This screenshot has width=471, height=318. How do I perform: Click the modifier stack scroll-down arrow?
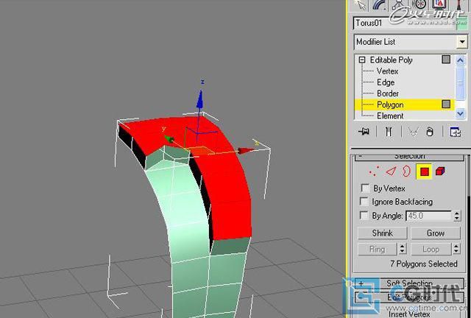(x=461, y=113)
